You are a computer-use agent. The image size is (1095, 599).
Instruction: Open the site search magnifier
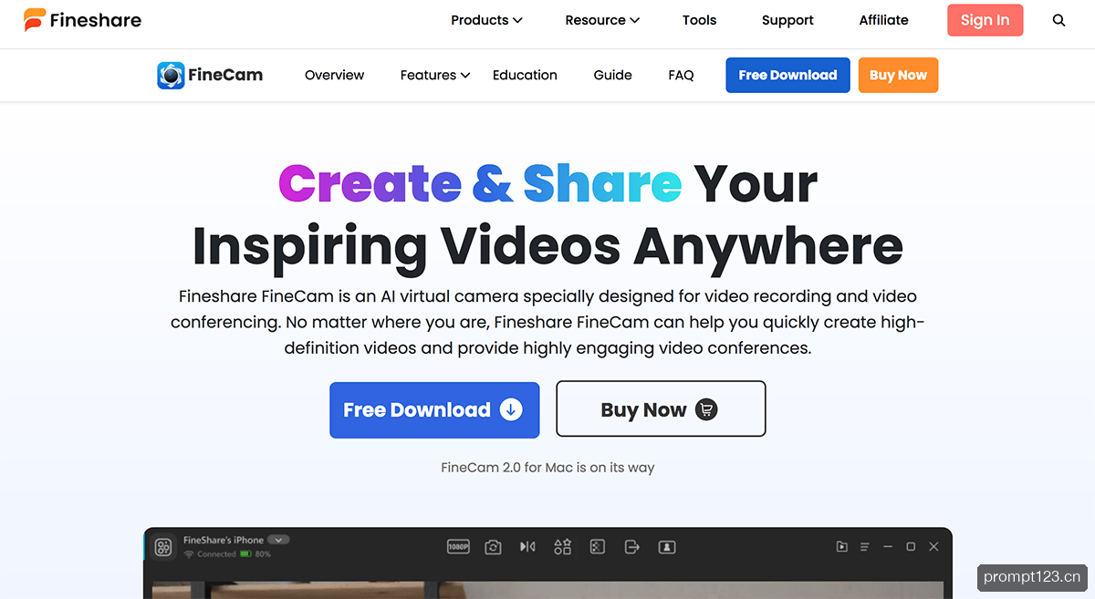pos(1058,20)
